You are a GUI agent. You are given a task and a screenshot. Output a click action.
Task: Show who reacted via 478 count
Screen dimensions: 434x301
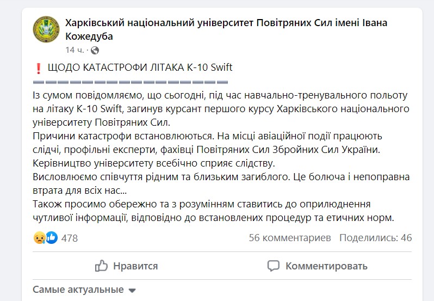[70, 238]
